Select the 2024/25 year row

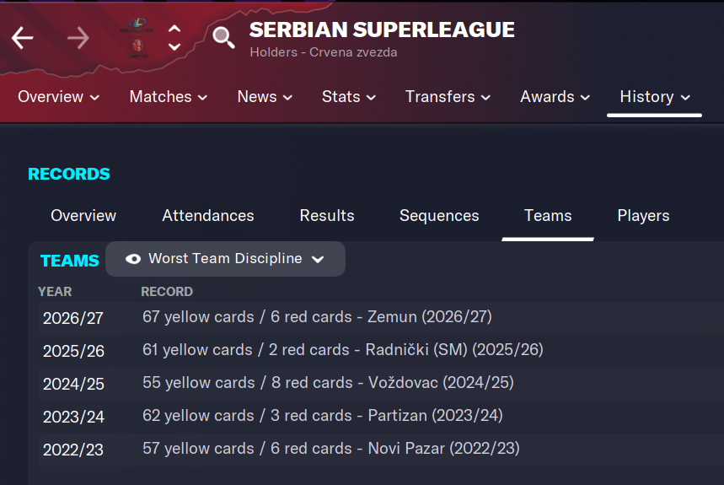tap(74, 384)
